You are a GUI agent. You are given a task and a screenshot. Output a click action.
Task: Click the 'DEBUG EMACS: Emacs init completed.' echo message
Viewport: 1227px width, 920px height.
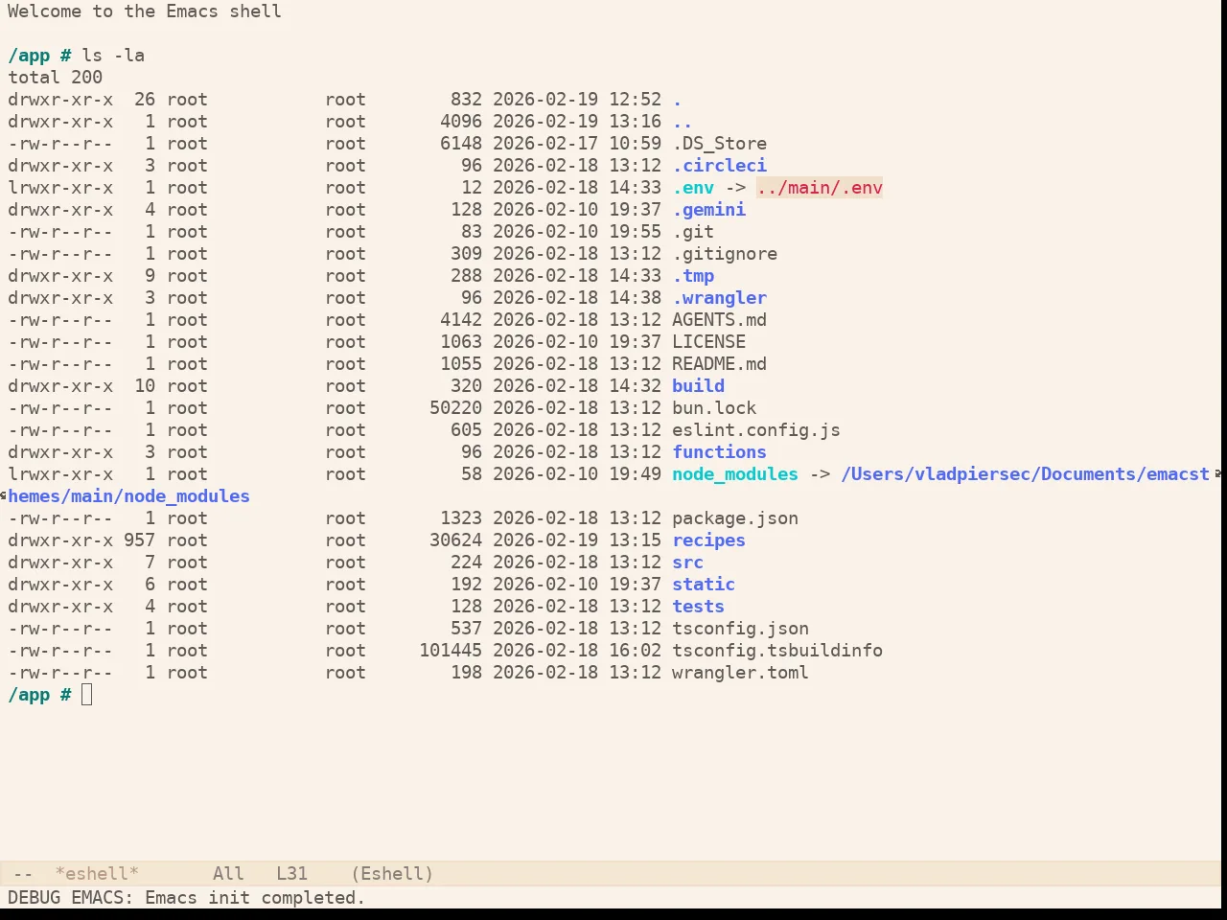pos(186,898)
